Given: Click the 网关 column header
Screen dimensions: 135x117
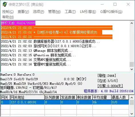Looking at the screenshot, I should (x=5, y=97).
